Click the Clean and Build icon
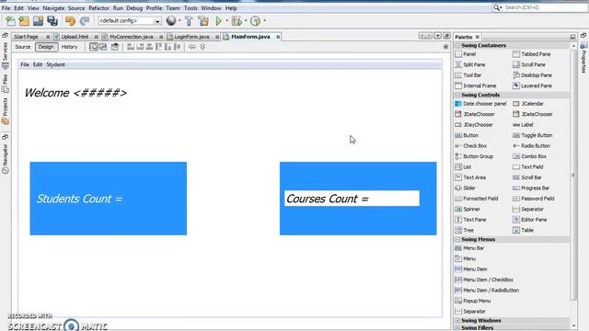The image size is (589, 331). (x=203, y=21)
